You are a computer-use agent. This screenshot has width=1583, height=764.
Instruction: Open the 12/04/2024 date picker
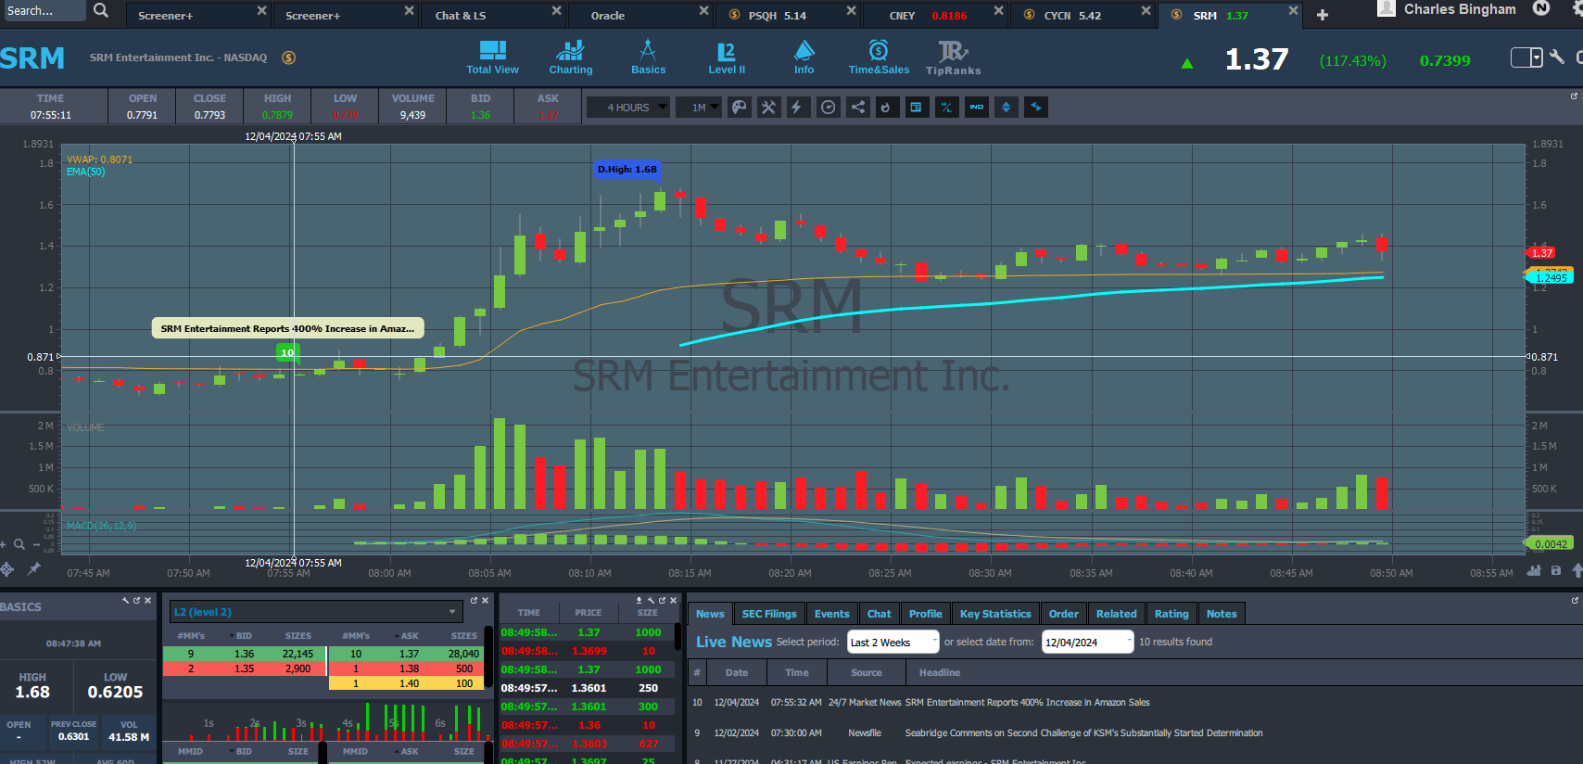click(1087, 642)
